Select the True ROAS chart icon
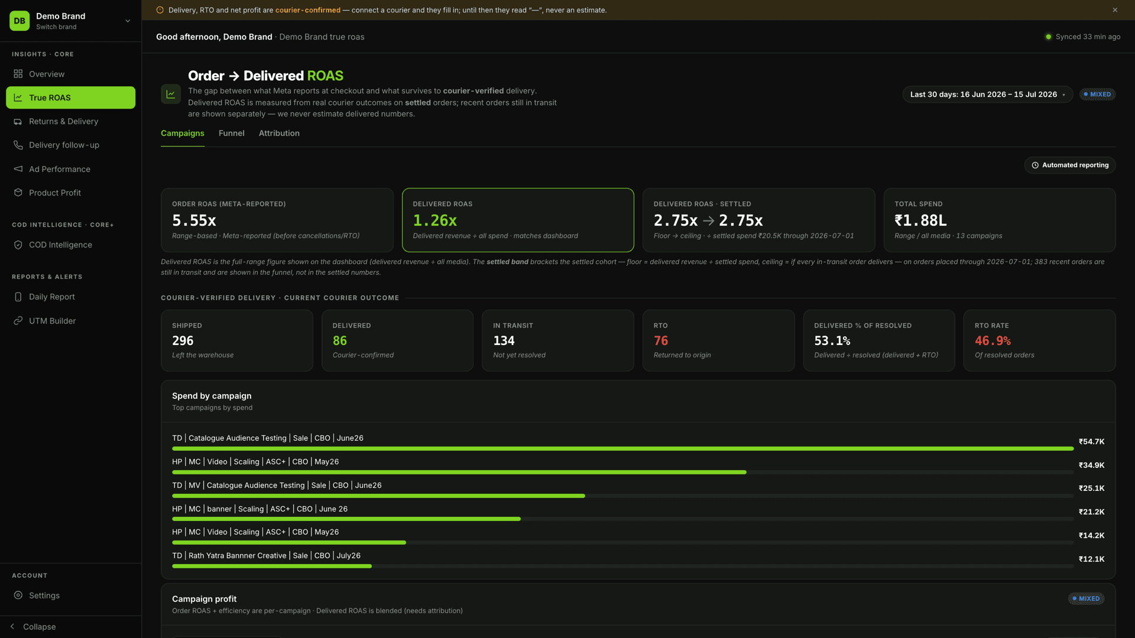1135x638 pixels. [18, 97]
